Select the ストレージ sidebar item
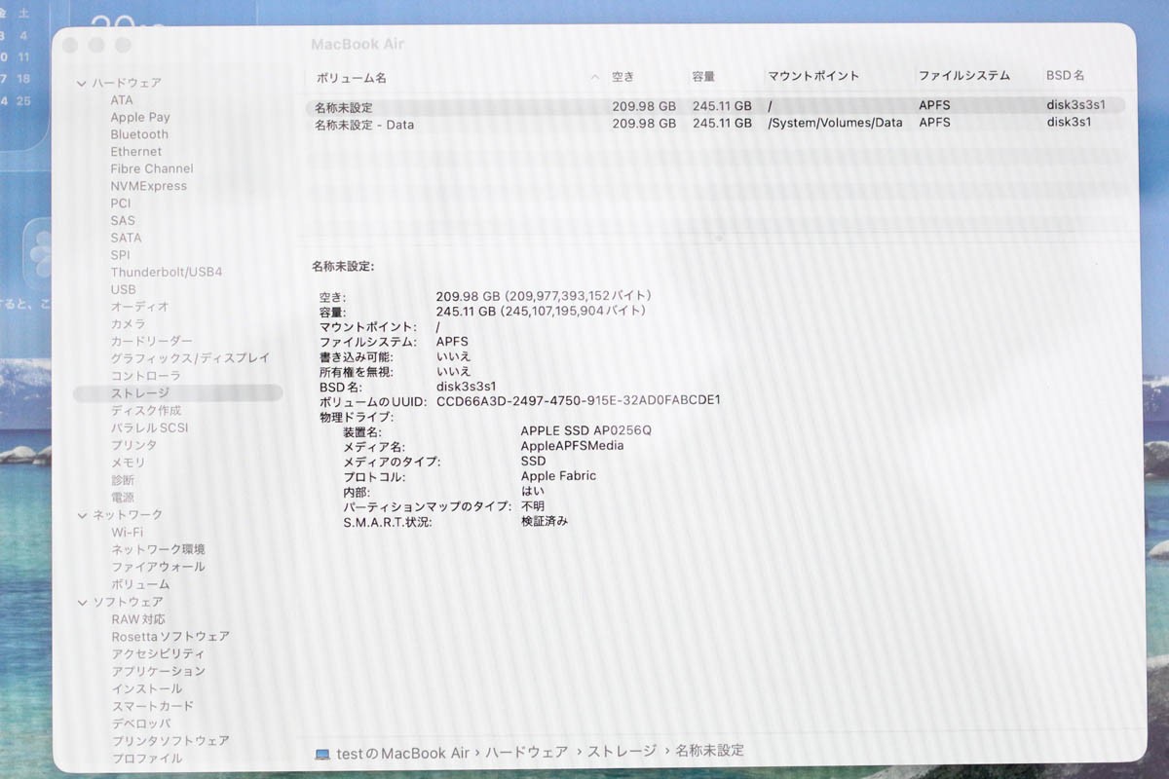 pyautogui.click(x=140, y=393)
